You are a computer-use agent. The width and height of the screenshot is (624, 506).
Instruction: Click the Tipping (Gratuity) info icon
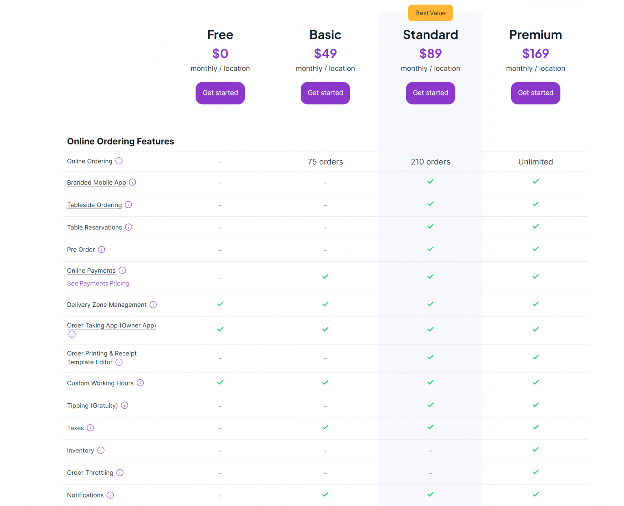[124, 405]
